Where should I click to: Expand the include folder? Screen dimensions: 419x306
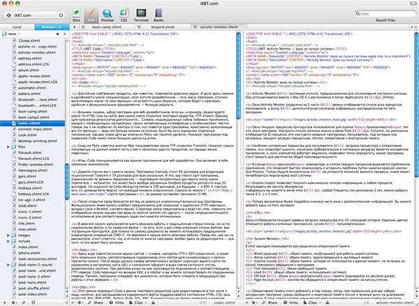click(8, 242)
